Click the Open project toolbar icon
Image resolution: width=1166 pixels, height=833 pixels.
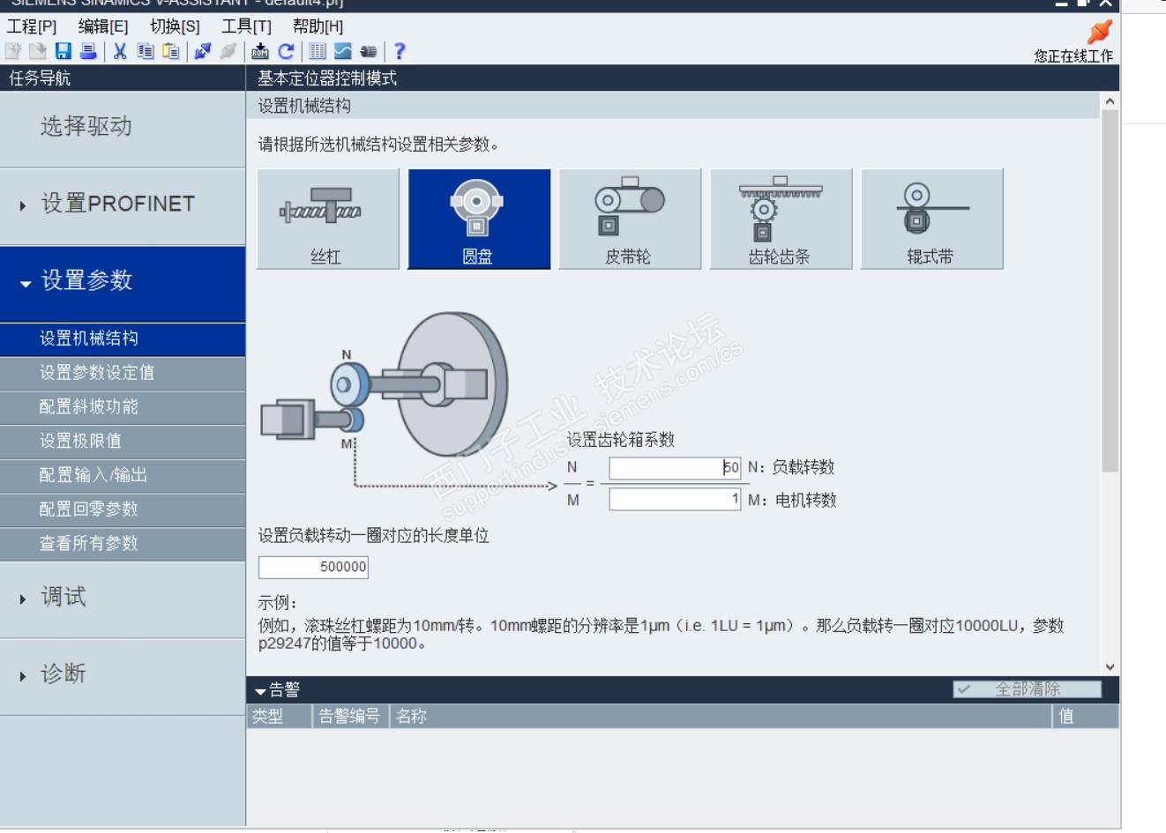38,52
